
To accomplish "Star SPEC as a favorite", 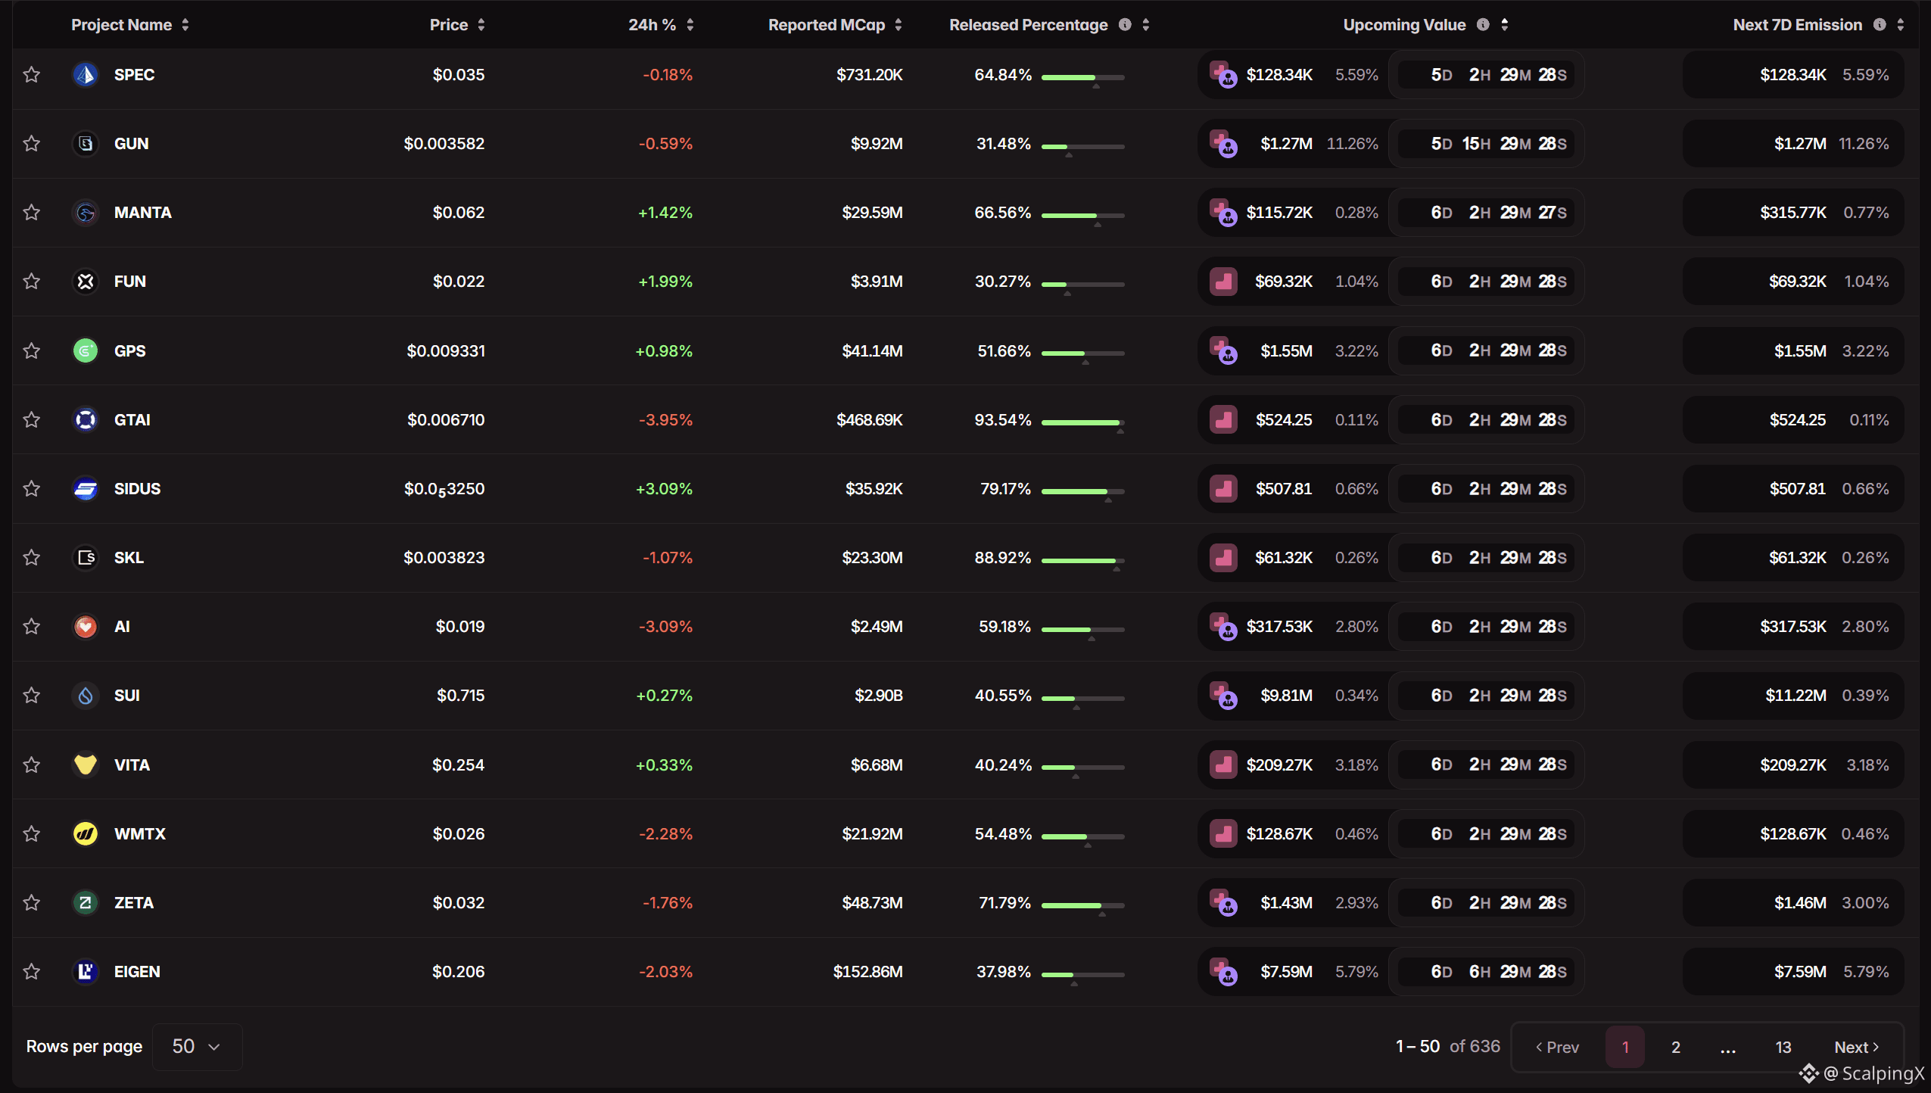I will (x=31, y=74).
